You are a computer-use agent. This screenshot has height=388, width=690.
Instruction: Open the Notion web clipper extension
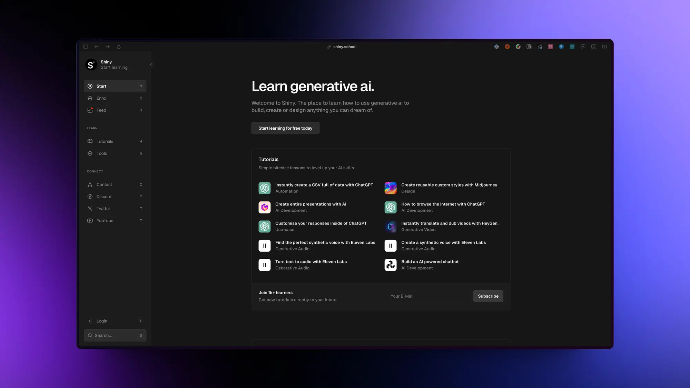point(529,47)
